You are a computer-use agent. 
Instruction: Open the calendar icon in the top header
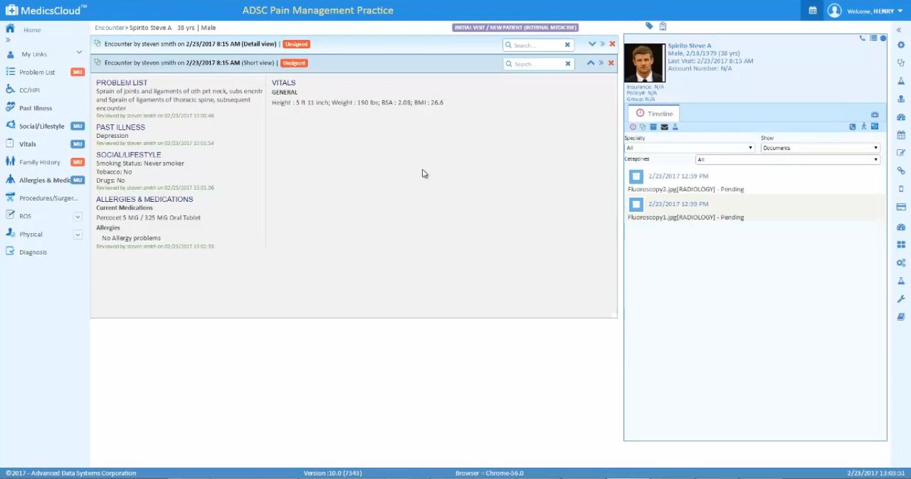tap(812, 11)
